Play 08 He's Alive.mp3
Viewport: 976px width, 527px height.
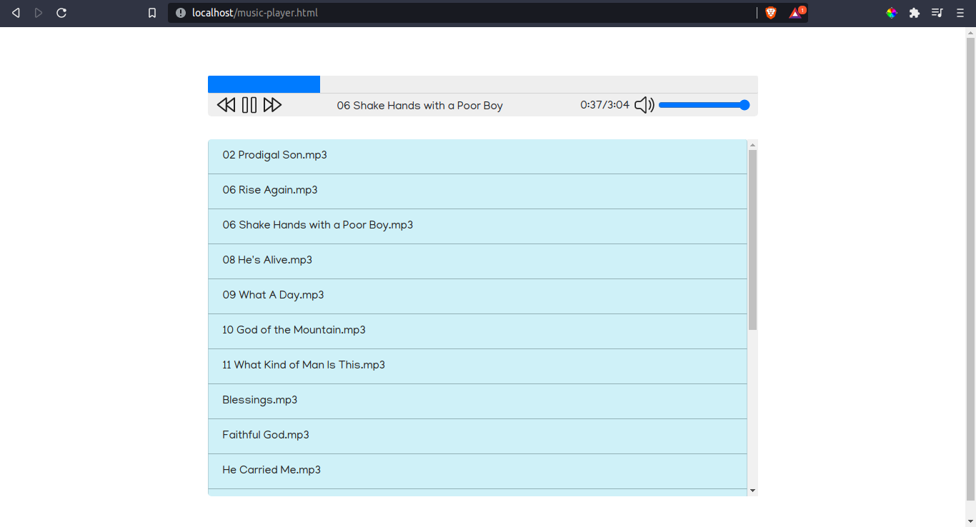pyautogui.click(x=477, y=261)
